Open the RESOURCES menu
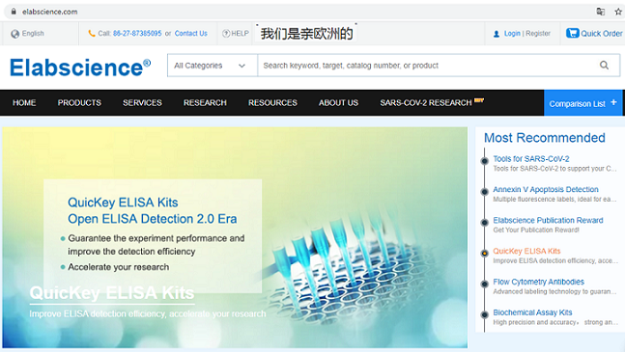Viewport: 625px width, 352px height. 272,102
